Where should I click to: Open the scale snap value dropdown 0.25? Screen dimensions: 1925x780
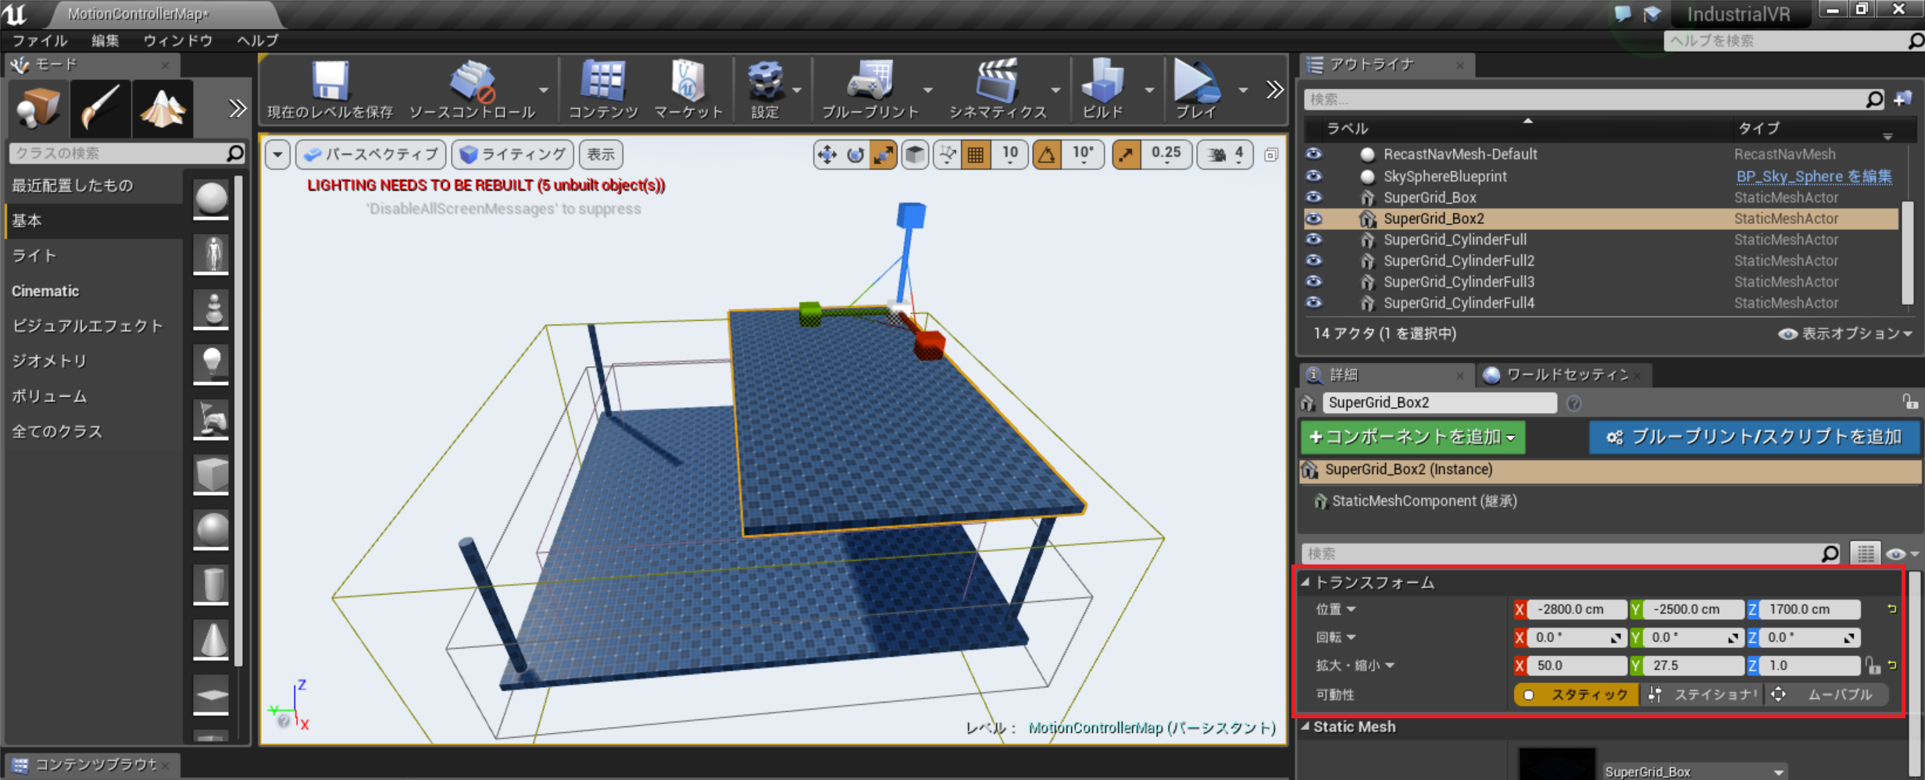(1166, 155)
